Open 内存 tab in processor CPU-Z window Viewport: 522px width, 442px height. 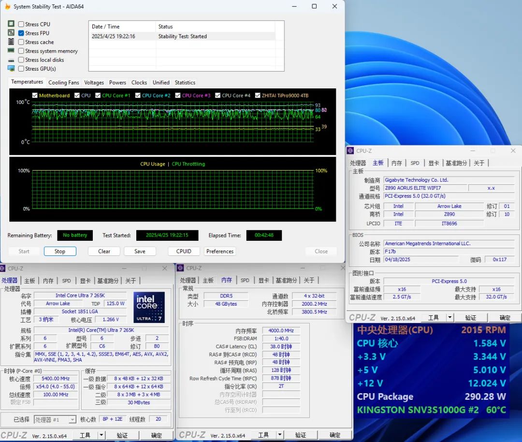pos(48,281)
